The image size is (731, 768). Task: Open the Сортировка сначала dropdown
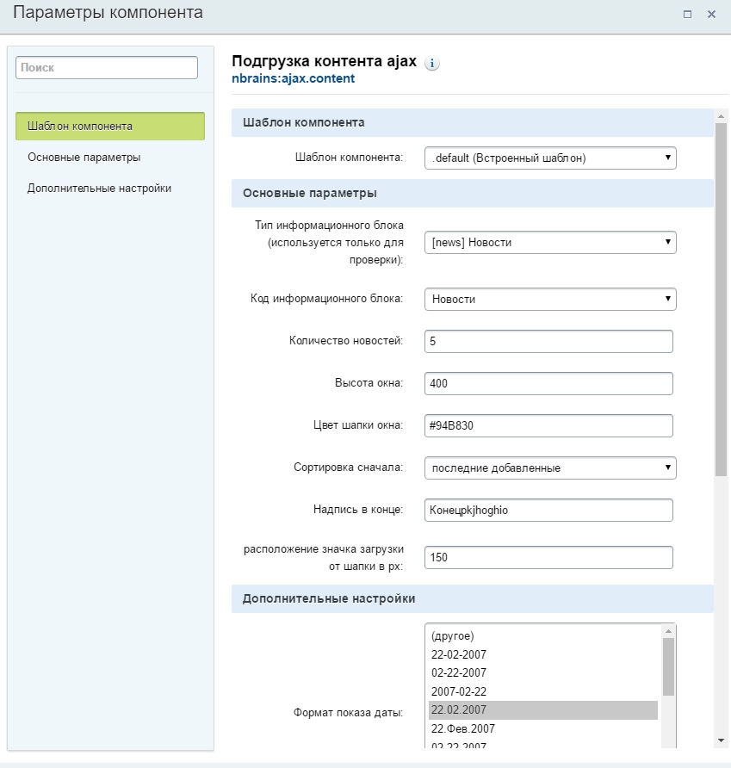(x=550, y=468)
